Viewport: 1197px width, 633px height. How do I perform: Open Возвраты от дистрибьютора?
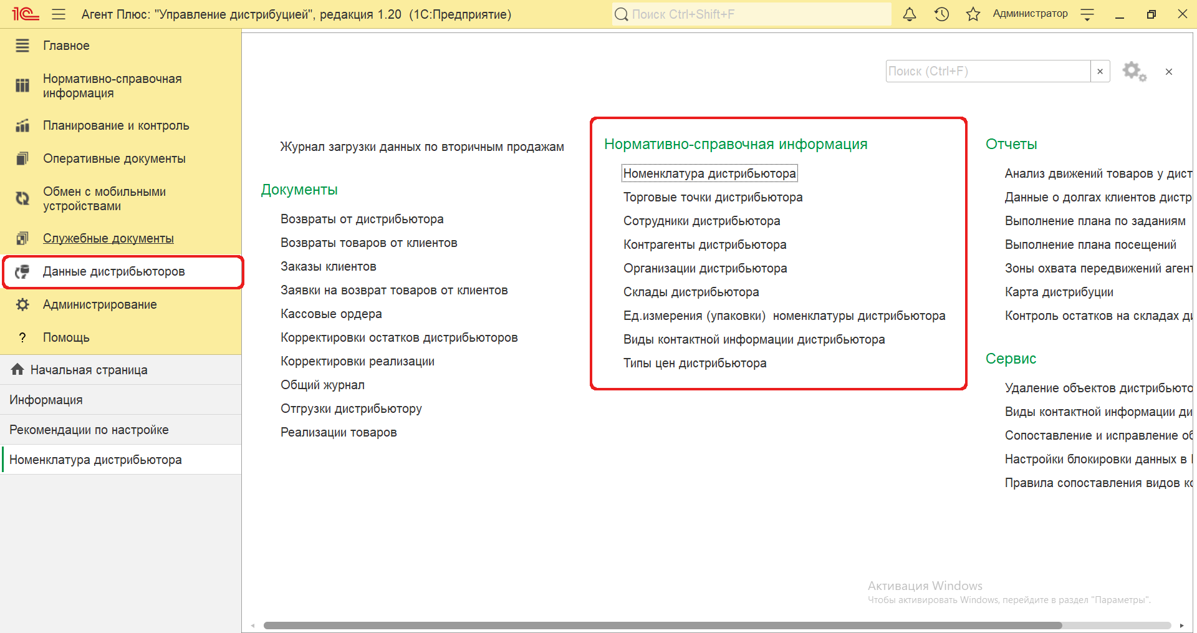pyautogui.click(x=362, y=219)
